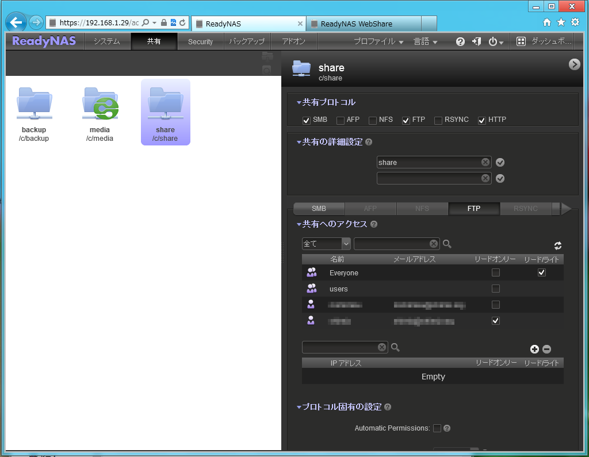Uncheck the HTTP protocol checkbox
Viewport: 589px width, 457px height.
pos(482,120)
